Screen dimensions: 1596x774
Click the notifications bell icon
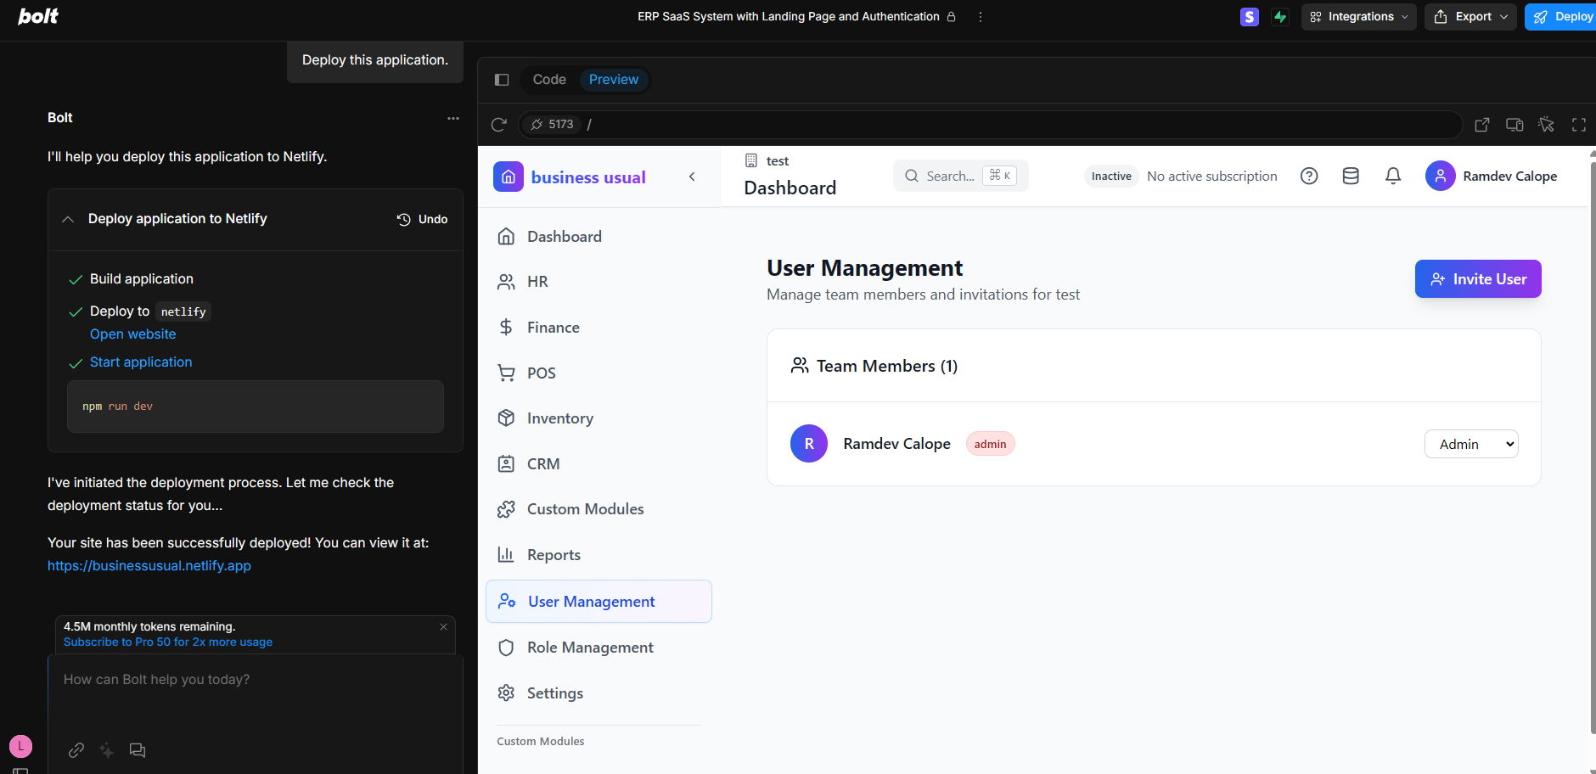(x=1393, y=176)
